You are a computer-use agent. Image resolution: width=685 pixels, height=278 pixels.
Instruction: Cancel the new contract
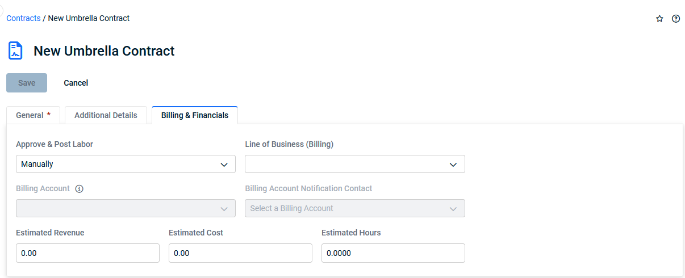76,83
